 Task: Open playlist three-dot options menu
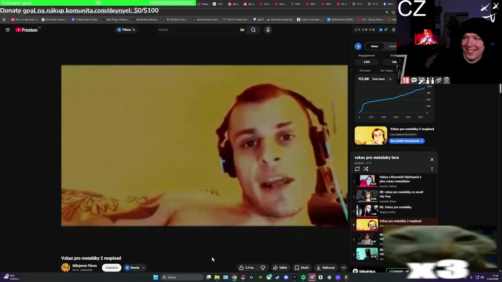click(x=432, y=169)
